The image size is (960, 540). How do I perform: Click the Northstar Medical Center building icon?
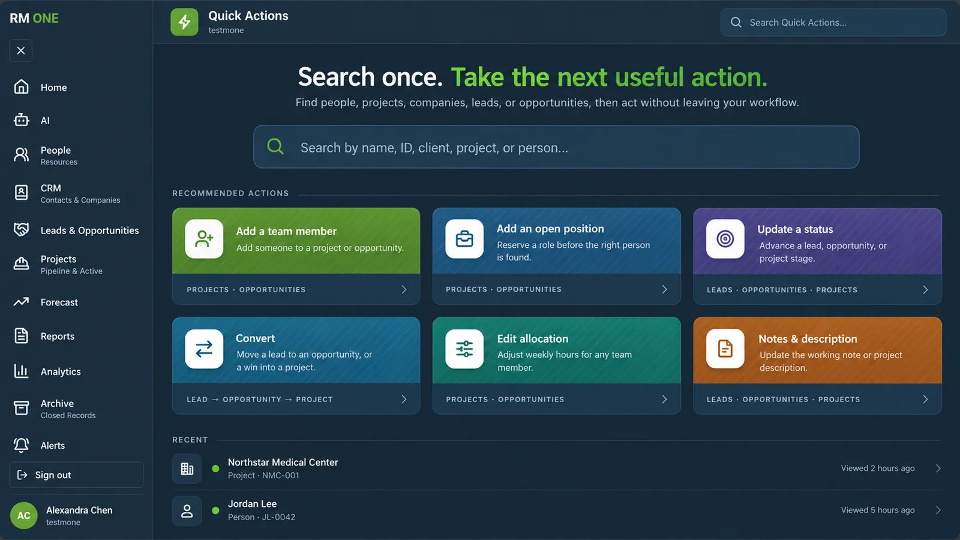click(x=187, y=469)
